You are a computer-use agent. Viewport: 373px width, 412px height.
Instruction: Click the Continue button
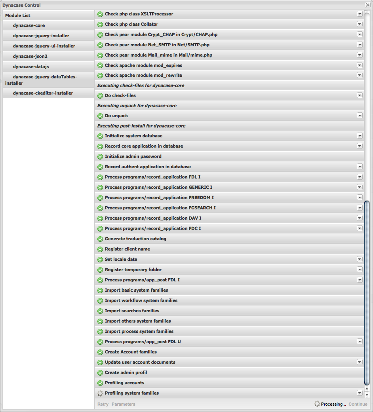pyautogui.click(x=358, y=404)
